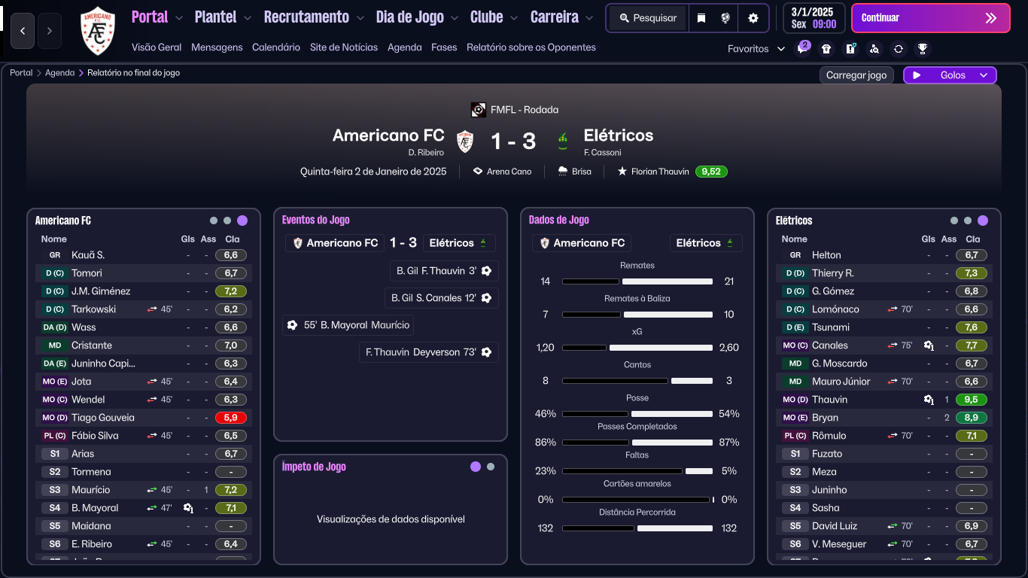Click the circular arrows icon in Favoritos bar

click(898, 49)
